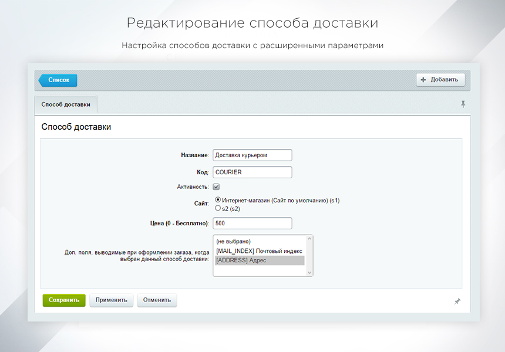Pick [MAIL_INDEX] Почтовый индекс in the list
This screenshot has height=352, width=505.
point(260,251)
